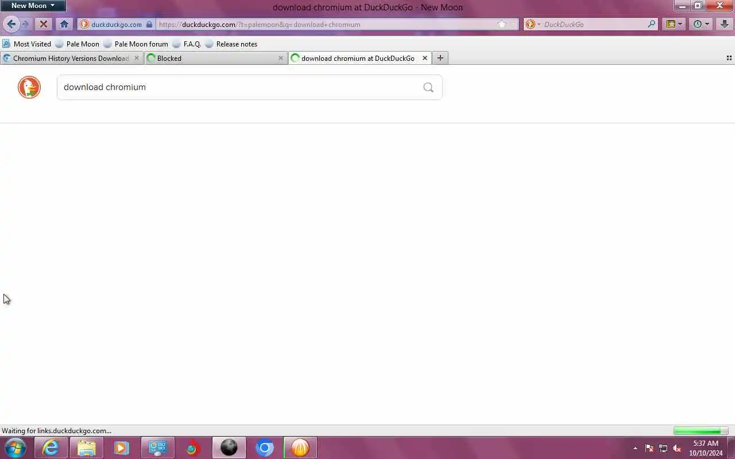Click the DuckDuckGo duck logo

click(29, 87)
